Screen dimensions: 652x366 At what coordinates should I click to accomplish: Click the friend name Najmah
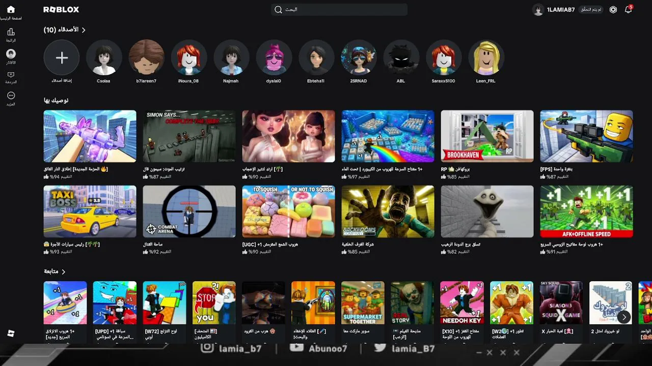click(231, 81)
